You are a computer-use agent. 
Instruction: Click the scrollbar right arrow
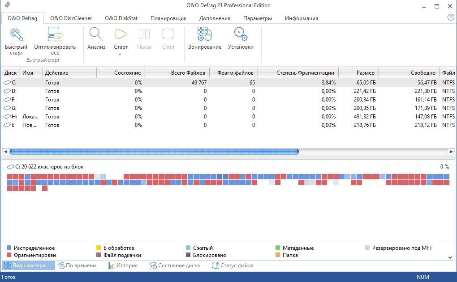451,152
